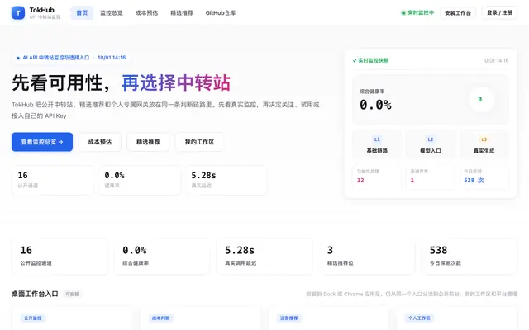Click the 实时监控中 status label
The width and height of the screenshot is (529, 330).
[421, 13]
